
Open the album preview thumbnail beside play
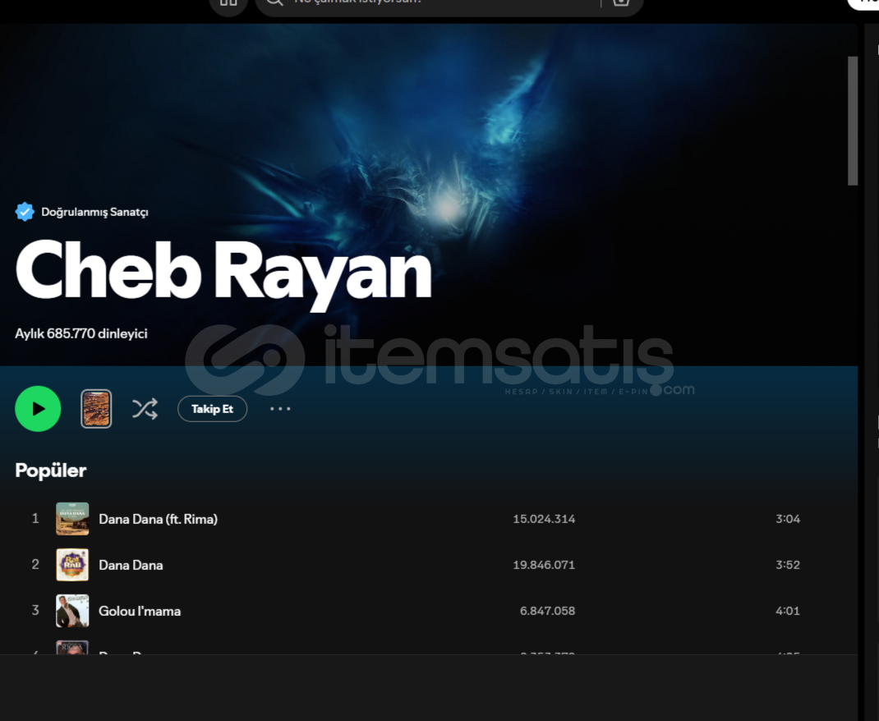[96, 409]
